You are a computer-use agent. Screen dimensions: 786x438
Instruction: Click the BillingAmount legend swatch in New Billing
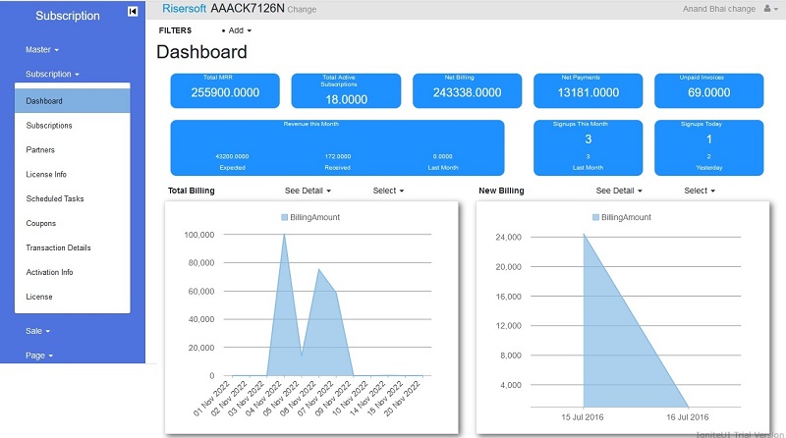coord(596,217)
